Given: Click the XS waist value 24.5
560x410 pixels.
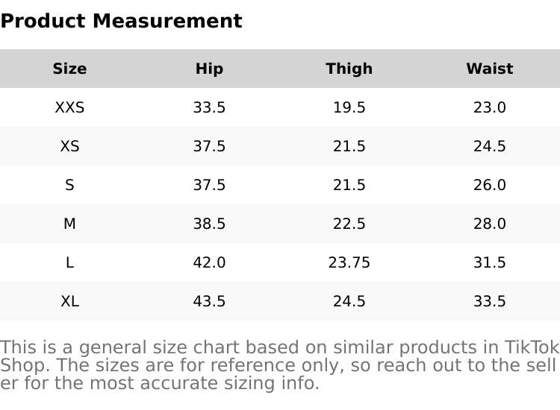Looking at the screenshot, I should [x=489, y=146].
